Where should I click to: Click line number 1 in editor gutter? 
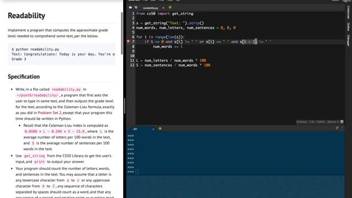[x=133, y=13]
